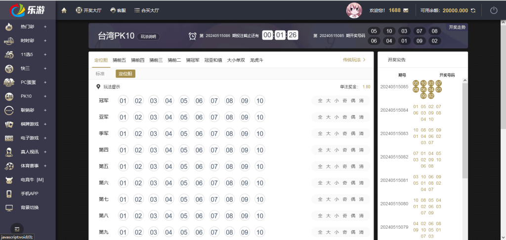Open 电竞牛 [IM] bull icon
Viewport: 506px width, 240px height.
[x=9, y=180]
